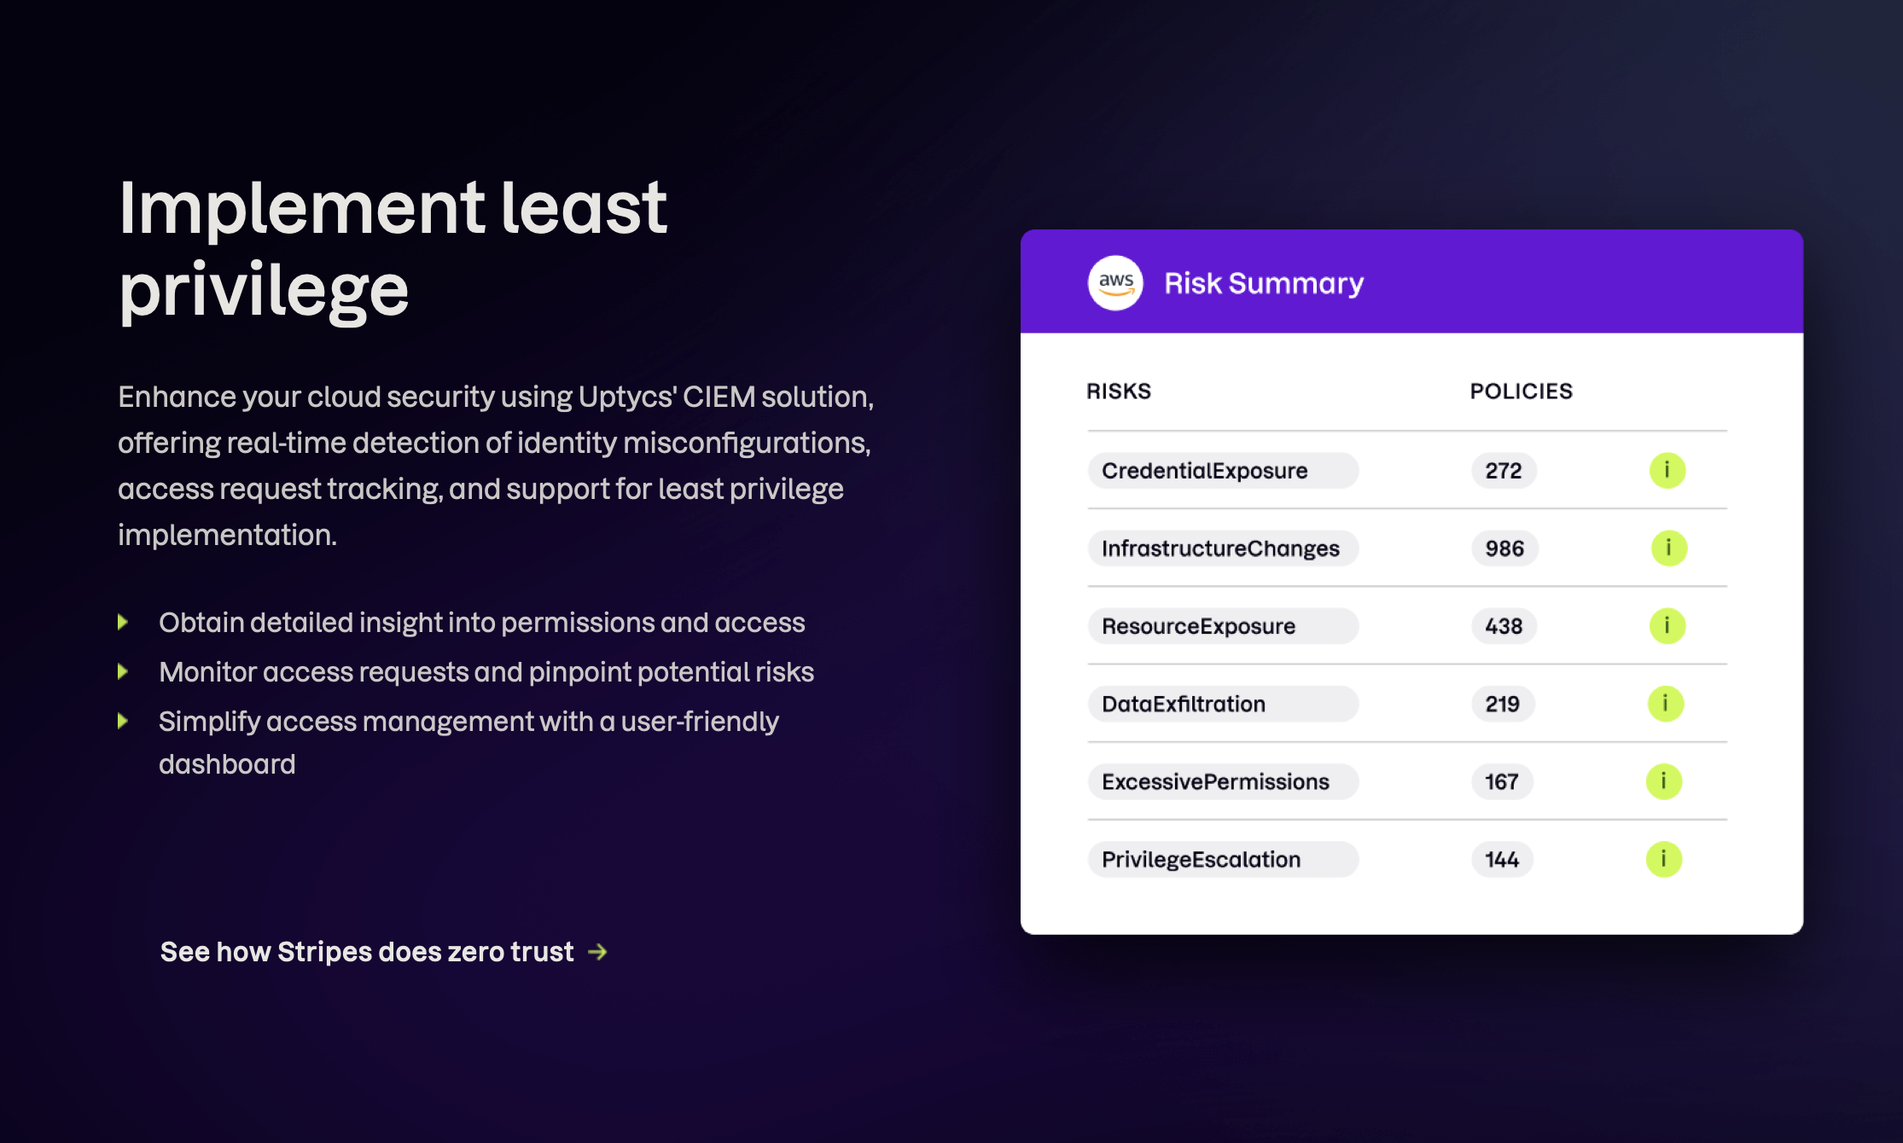Click bullet arrow before 'Monitor access requests'
This screenshot has height=1143, width=1903.
coord(123,672)
